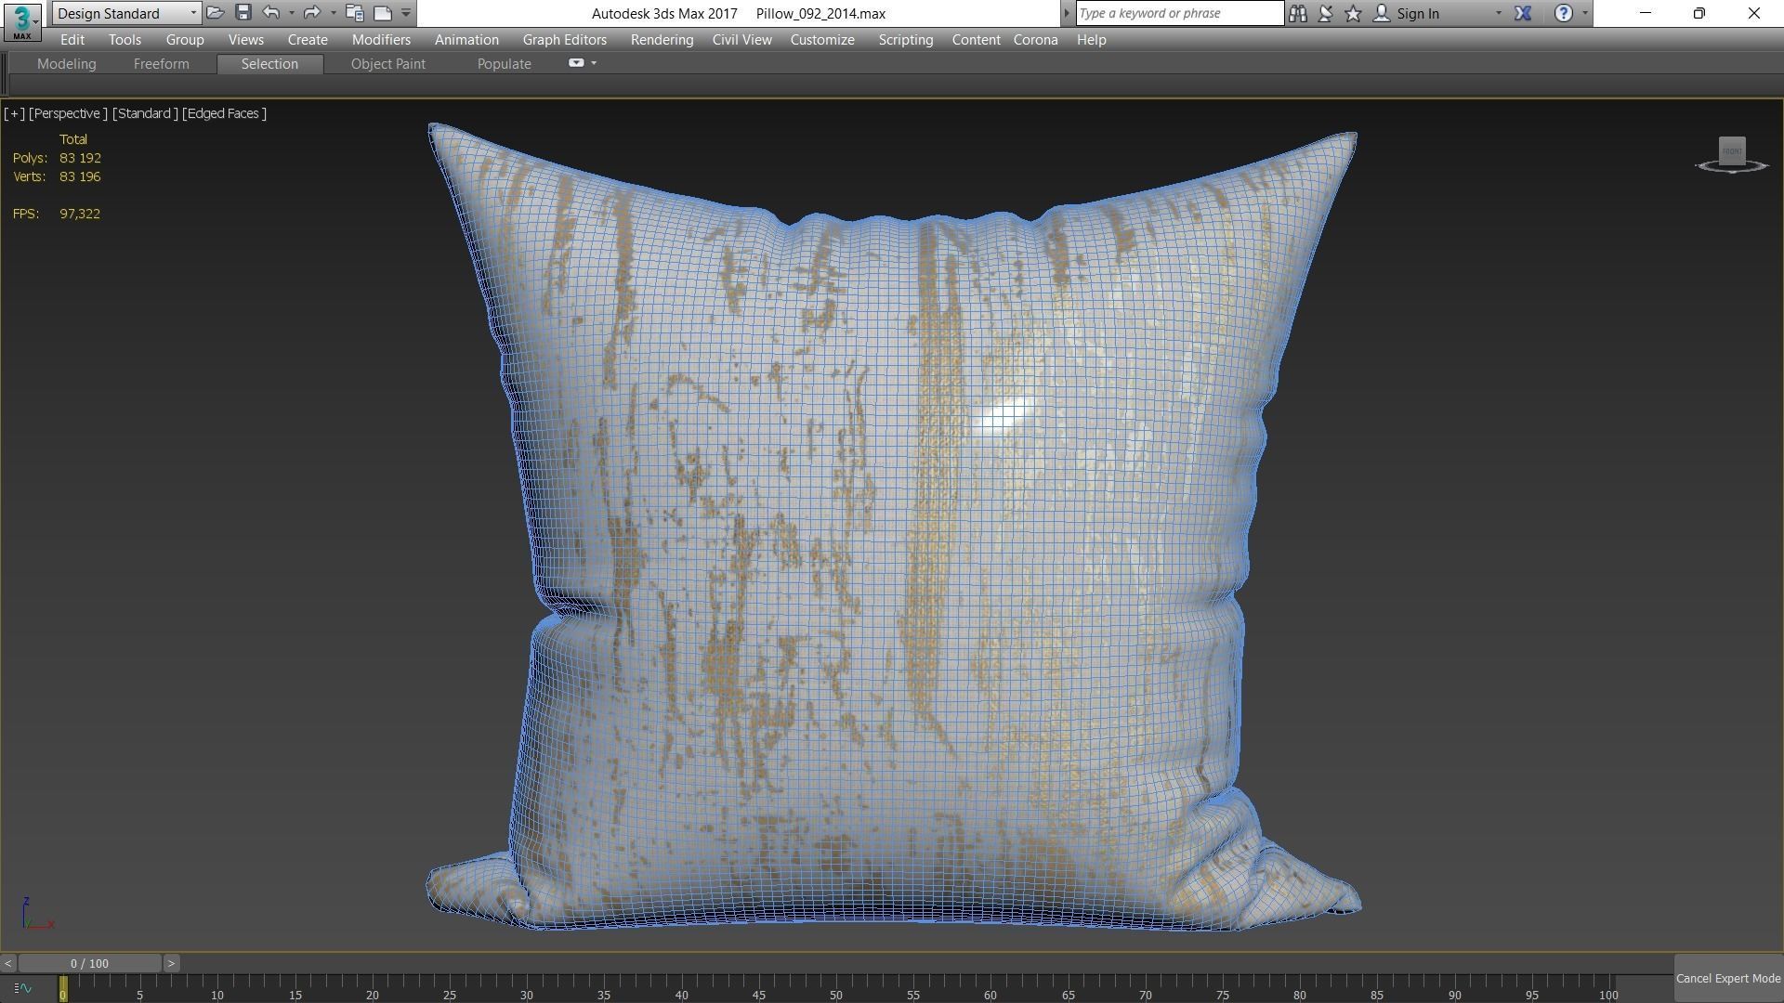Click the Open File folder icon
The height and width of the screenshot is (1003, 1784).
[215, 13]
